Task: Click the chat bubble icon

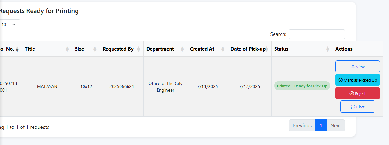Action: [353, 107]
